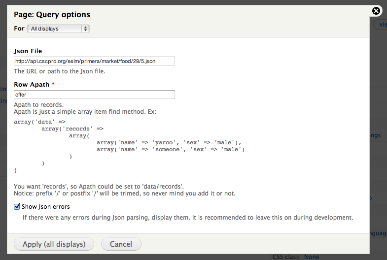Viewport: 387px width, 260px height.
Task: Click the 'None' CSS class link behind dialog
Action: click(x=312, y=257)
